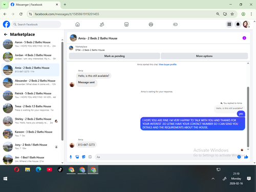Click Amia's avatar beside phone number message
Screen dimensions: 256x192
point(72,145)
